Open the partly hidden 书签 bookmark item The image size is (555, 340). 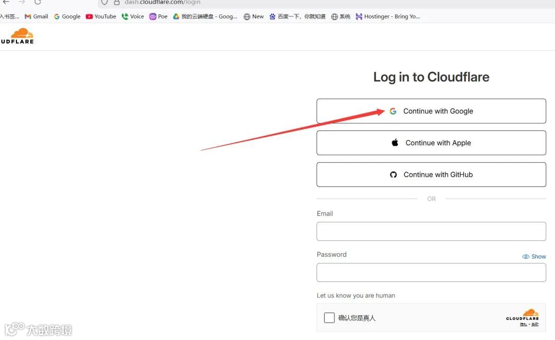tap(10, 16)
